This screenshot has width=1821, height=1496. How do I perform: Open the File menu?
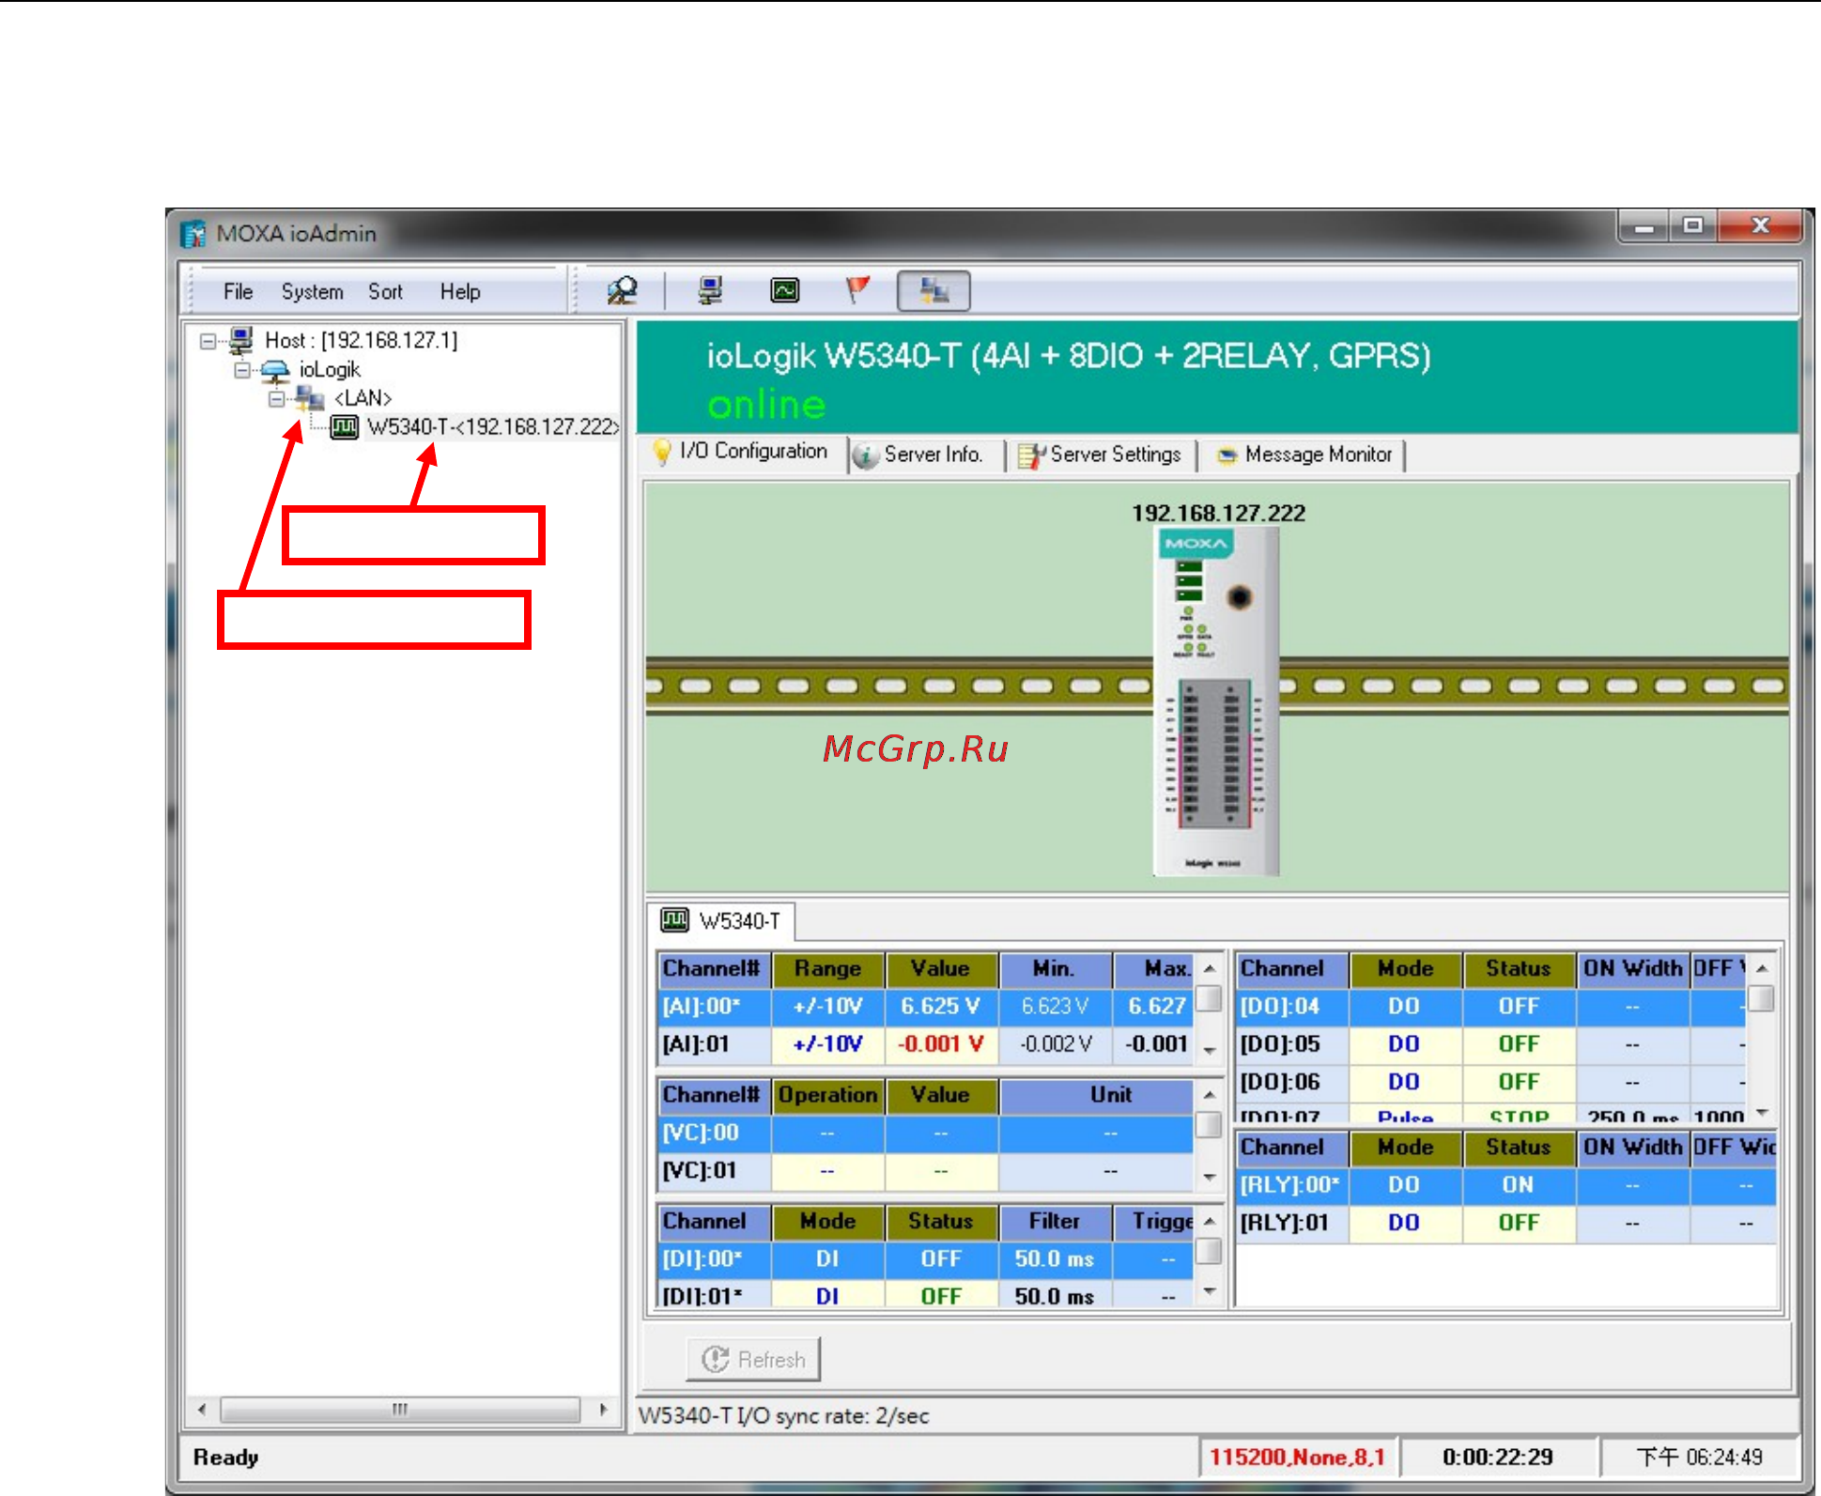[238, 292]
